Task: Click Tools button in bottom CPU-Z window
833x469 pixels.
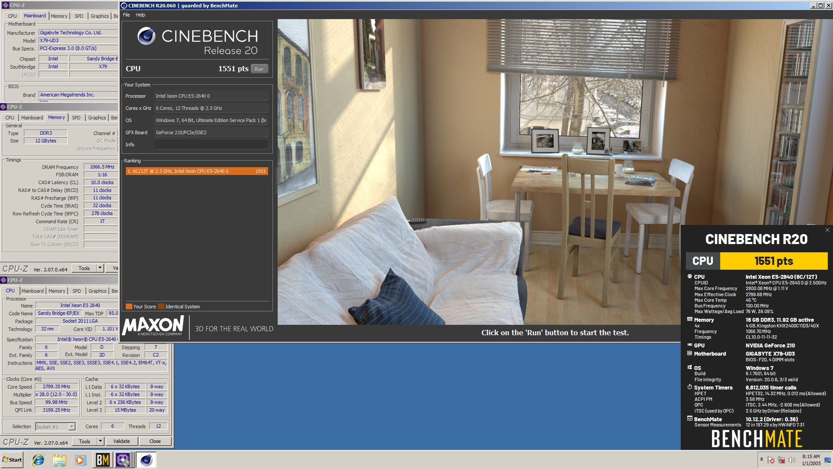Action: point(85,442)
